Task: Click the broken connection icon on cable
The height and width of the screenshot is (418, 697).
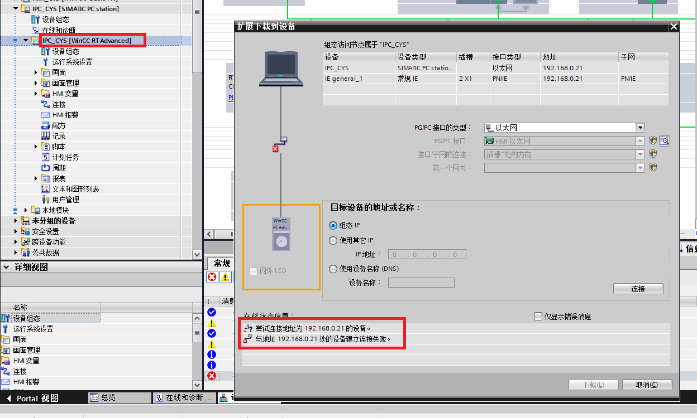Action: [280, 144]
